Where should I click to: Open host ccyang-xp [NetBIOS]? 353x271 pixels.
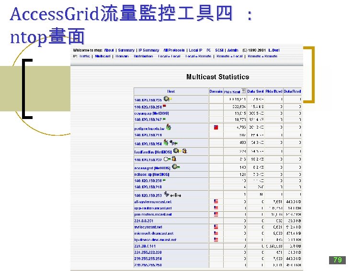[151, 113]
